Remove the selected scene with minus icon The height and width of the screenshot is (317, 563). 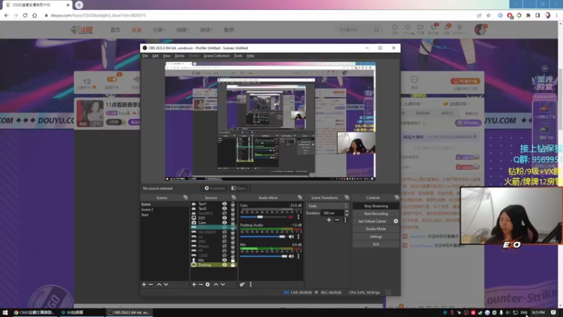click(151, 285)
